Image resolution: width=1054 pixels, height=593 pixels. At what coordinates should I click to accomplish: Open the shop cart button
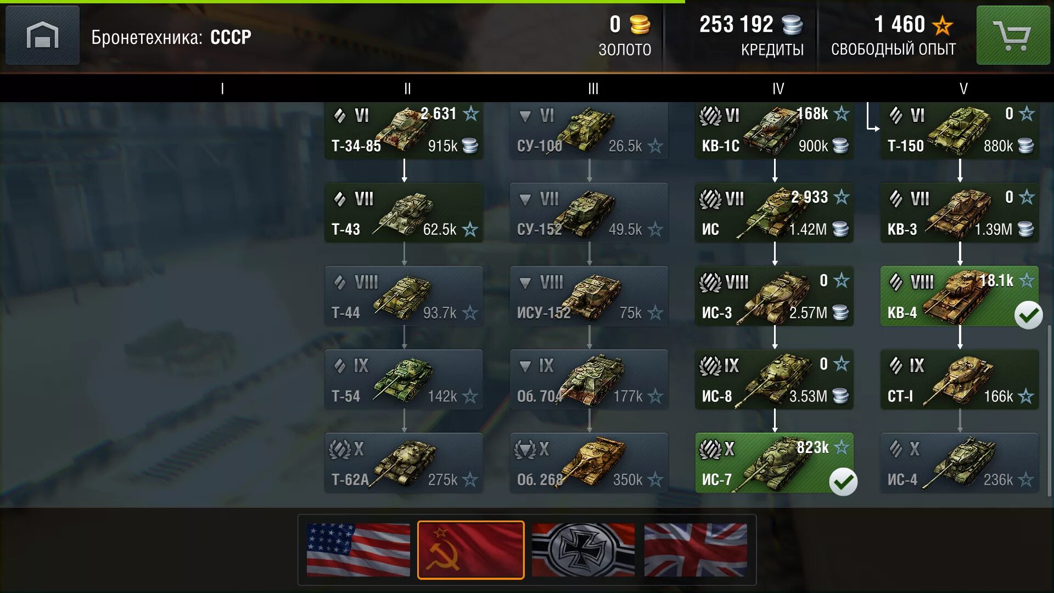coord(1013,36)
